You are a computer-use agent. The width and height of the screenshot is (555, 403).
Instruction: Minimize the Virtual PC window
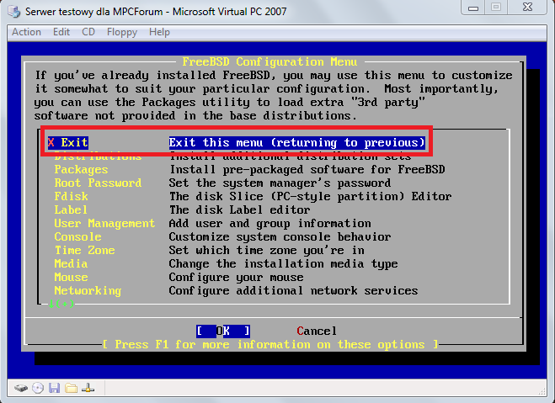[473, 8]
